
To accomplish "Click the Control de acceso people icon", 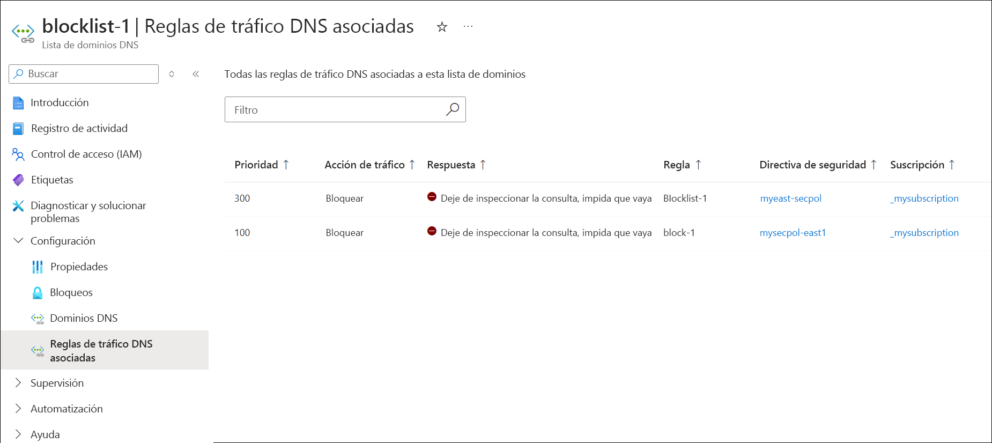I will click(18, 154).
